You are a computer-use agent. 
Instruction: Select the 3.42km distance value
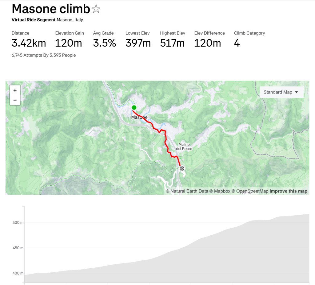pyautogui.click(x=29, y=43)
